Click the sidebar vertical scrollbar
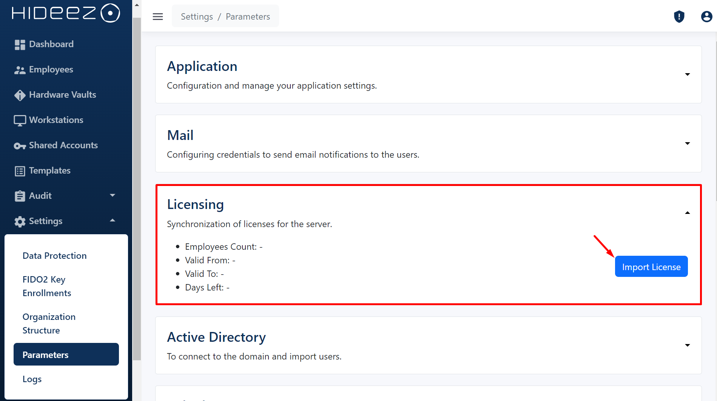 [x=137, y=189]
